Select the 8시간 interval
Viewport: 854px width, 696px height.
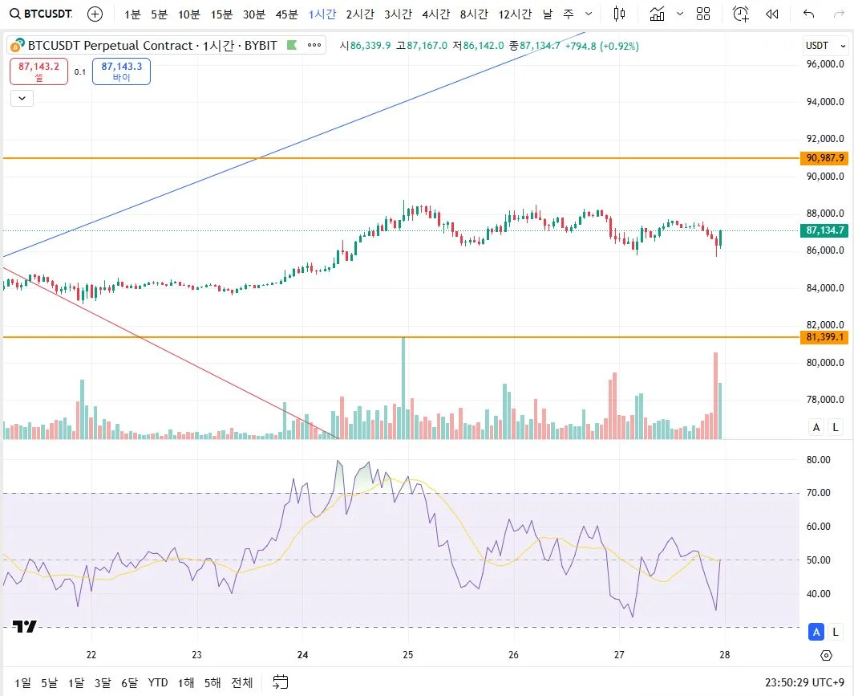[x=474, y=14]
